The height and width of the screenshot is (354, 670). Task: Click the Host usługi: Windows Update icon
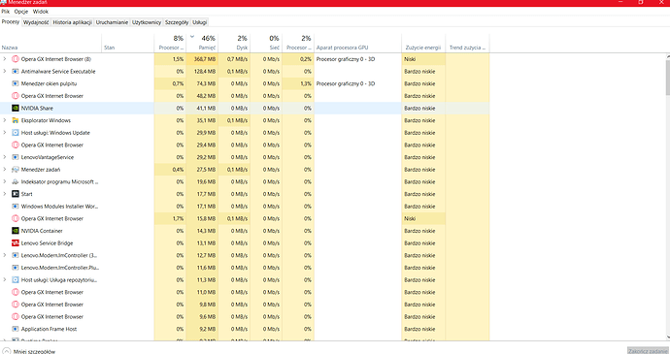(16, 133)
